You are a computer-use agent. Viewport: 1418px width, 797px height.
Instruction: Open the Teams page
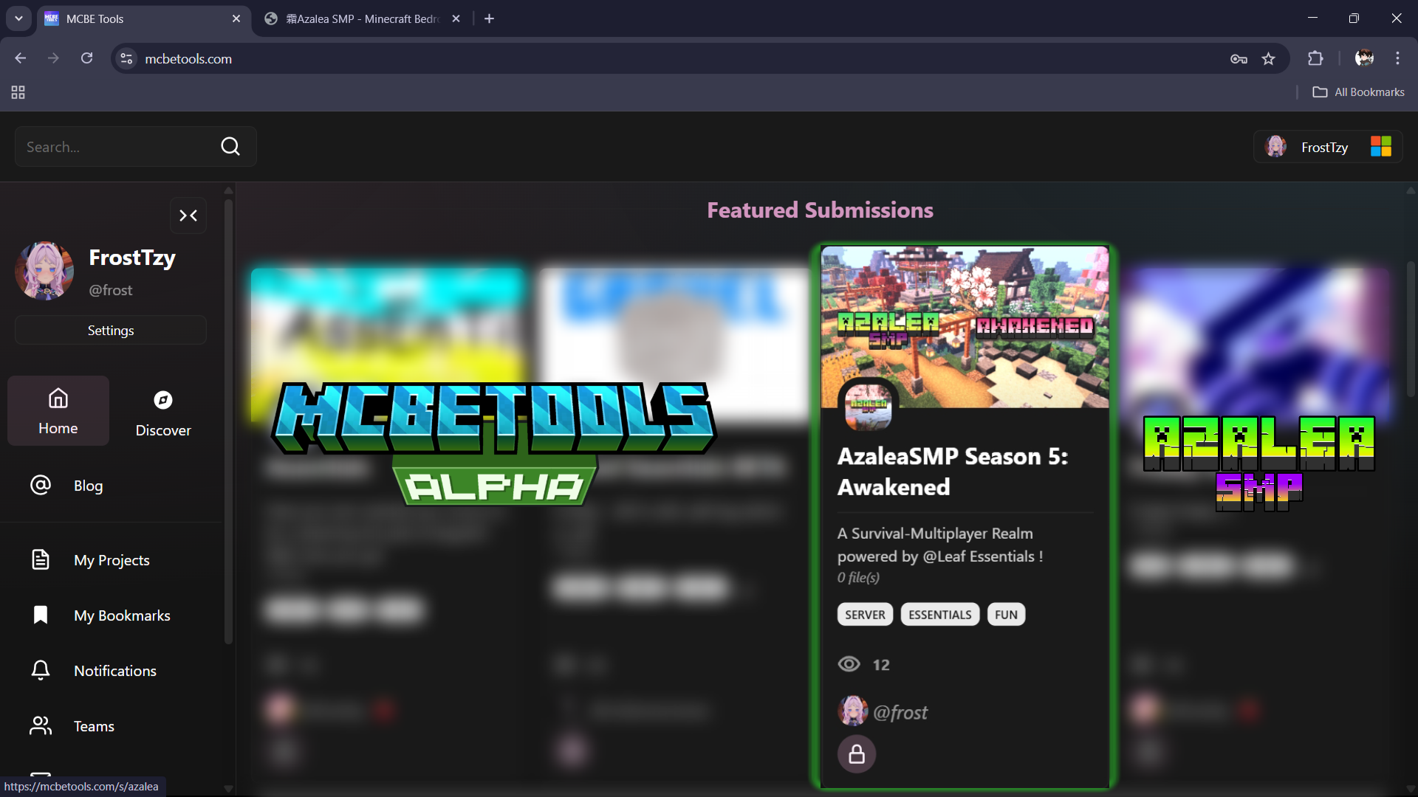pyautogui.click(x=72, y=726)
